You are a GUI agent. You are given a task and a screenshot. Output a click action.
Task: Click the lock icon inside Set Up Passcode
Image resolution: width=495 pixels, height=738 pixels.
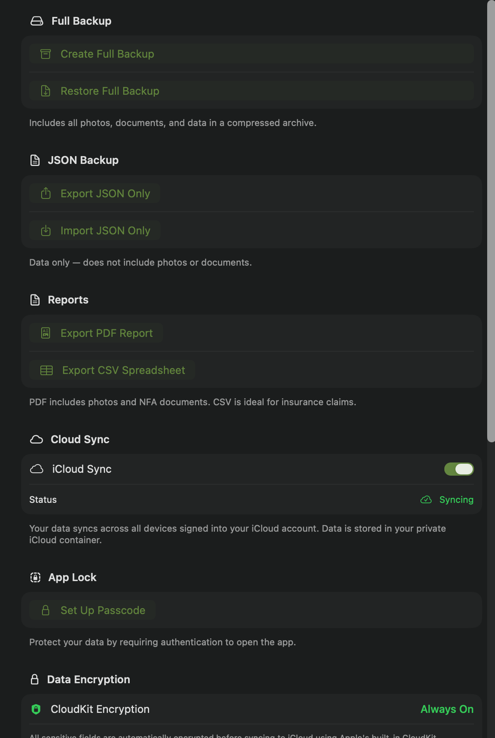(x=46, y=610)
